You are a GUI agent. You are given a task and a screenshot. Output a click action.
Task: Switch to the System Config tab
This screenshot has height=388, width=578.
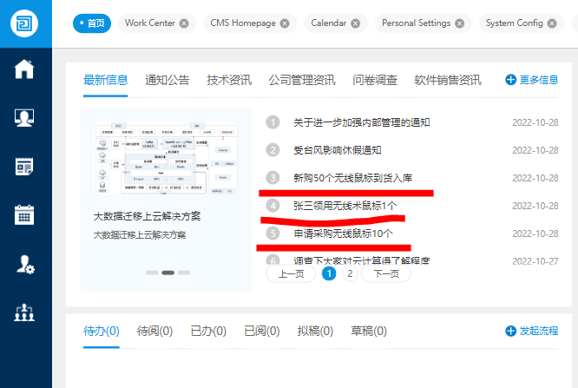[x=514, y=23]
